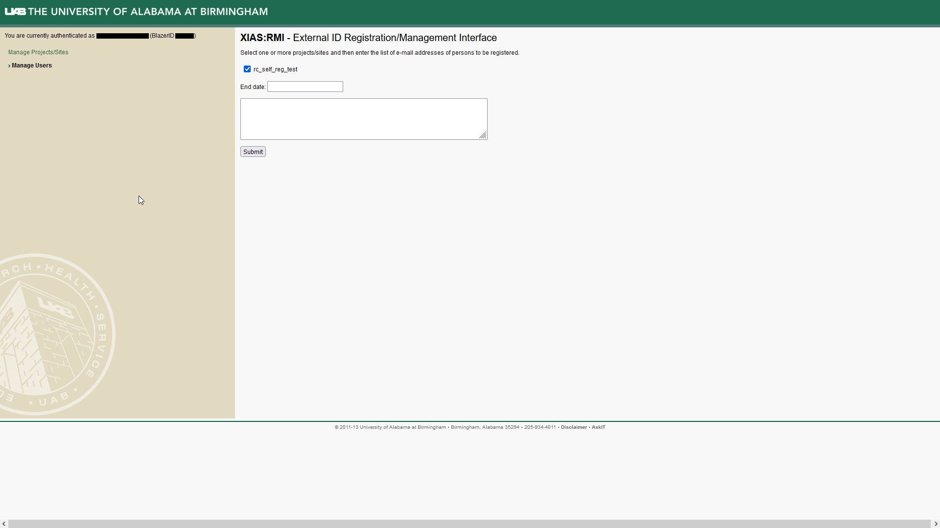The height and width of the screenshot is (528, 940).
Task: Click the University of Alabama at Birmingham header title
Action: 148,12
